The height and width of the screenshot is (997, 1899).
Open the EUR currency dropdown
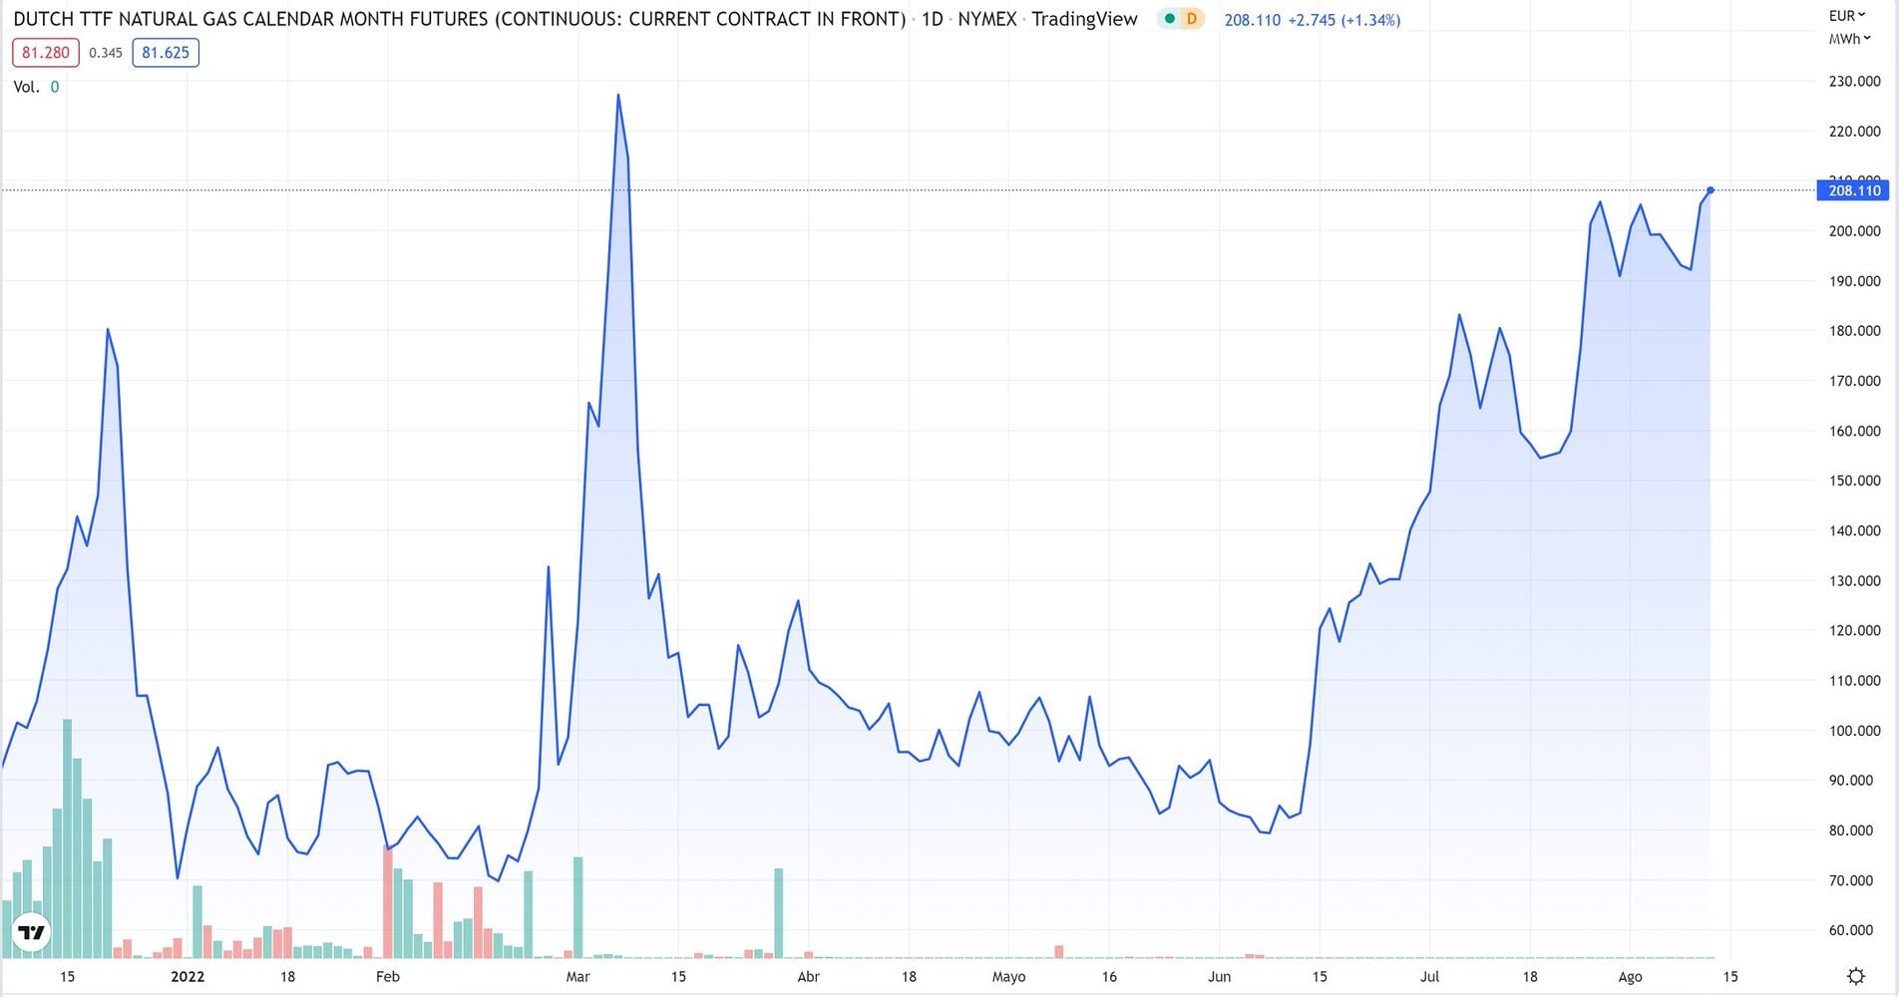1847,15
